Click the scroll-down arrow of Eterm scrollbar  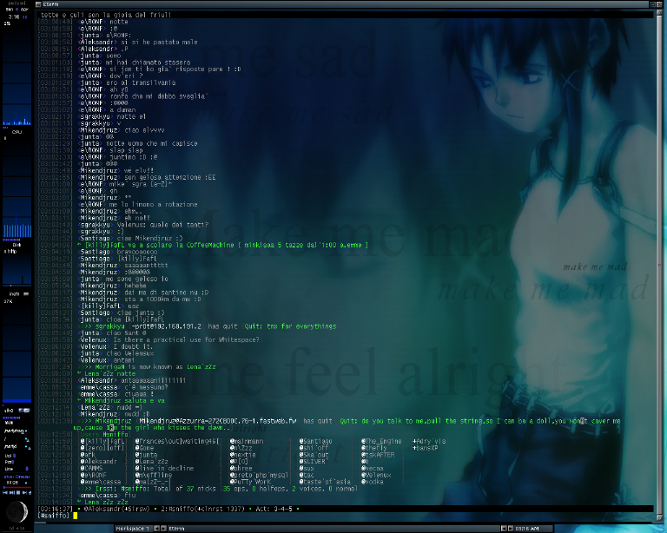pos(658,516)
